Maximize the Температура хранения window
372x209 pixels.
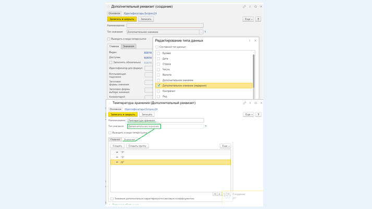click(x=256, y=103)
